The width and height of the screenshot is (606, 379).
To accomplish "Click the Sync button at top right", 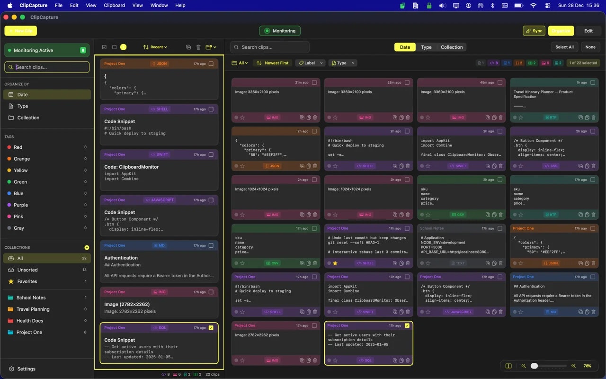I will click(x=534, y=30).
